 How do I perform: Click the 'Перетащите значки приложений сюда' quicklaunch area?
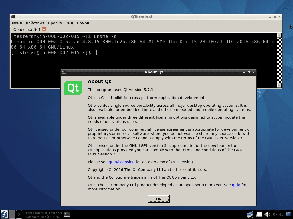(42, 214)
